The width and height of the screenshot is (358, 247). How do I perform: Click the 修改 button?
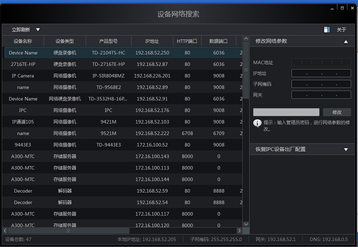(x=337, y=112)
